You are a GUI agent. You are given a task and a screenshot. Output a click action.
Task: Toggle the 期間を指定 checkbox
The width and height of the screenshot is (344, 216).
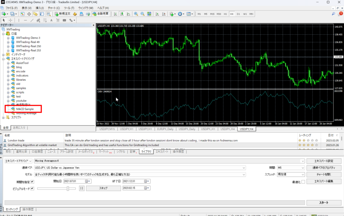pyautogui.click(x=32, y=182)
